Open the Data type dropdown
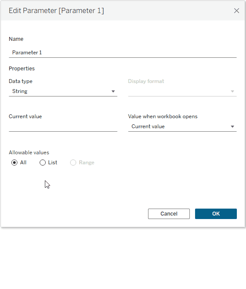This screenshot has height=289, width=246. pyautogui.click(x=63, y=91)
